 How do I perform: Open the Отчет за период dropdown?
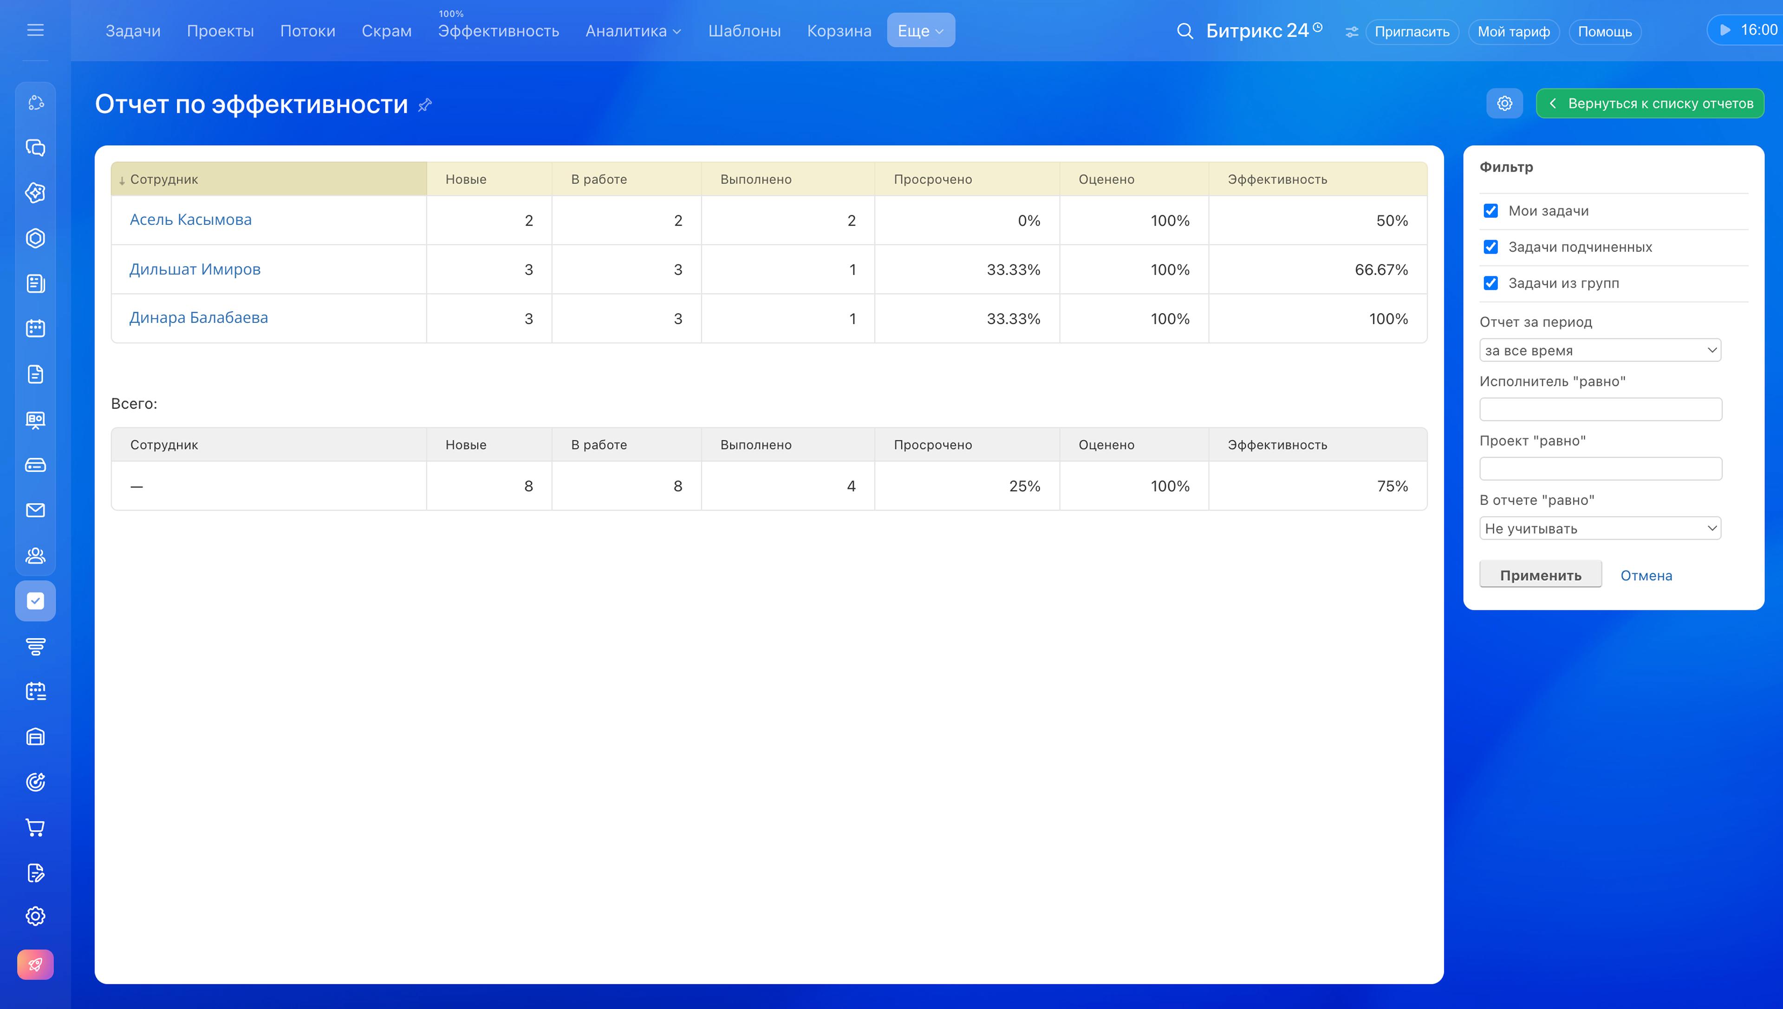tap(1600, 350)
